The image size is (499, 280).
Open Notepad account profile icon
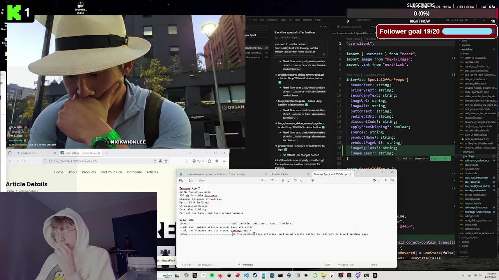[x=386, y=180]
